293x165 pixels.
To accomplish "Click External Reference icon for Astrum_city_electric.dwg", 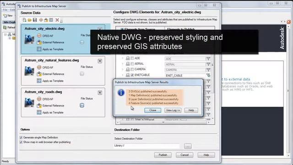I will 39,42.
